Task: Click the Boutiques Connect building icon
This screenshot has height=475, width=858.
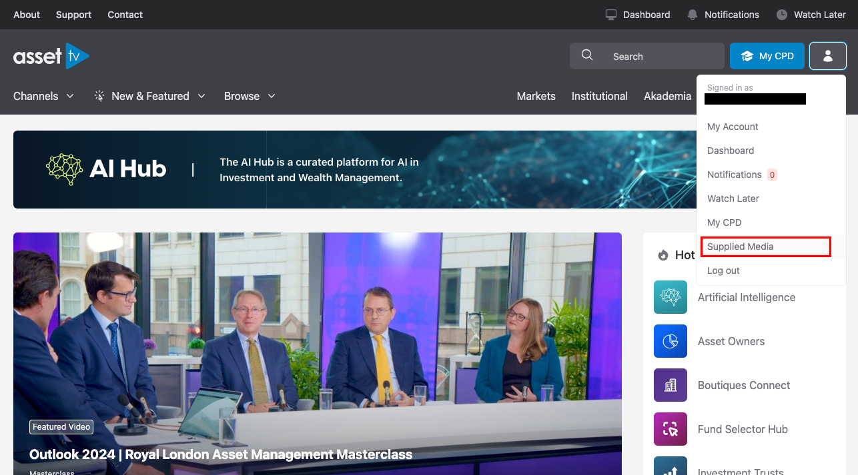Action: click(671, 385)
